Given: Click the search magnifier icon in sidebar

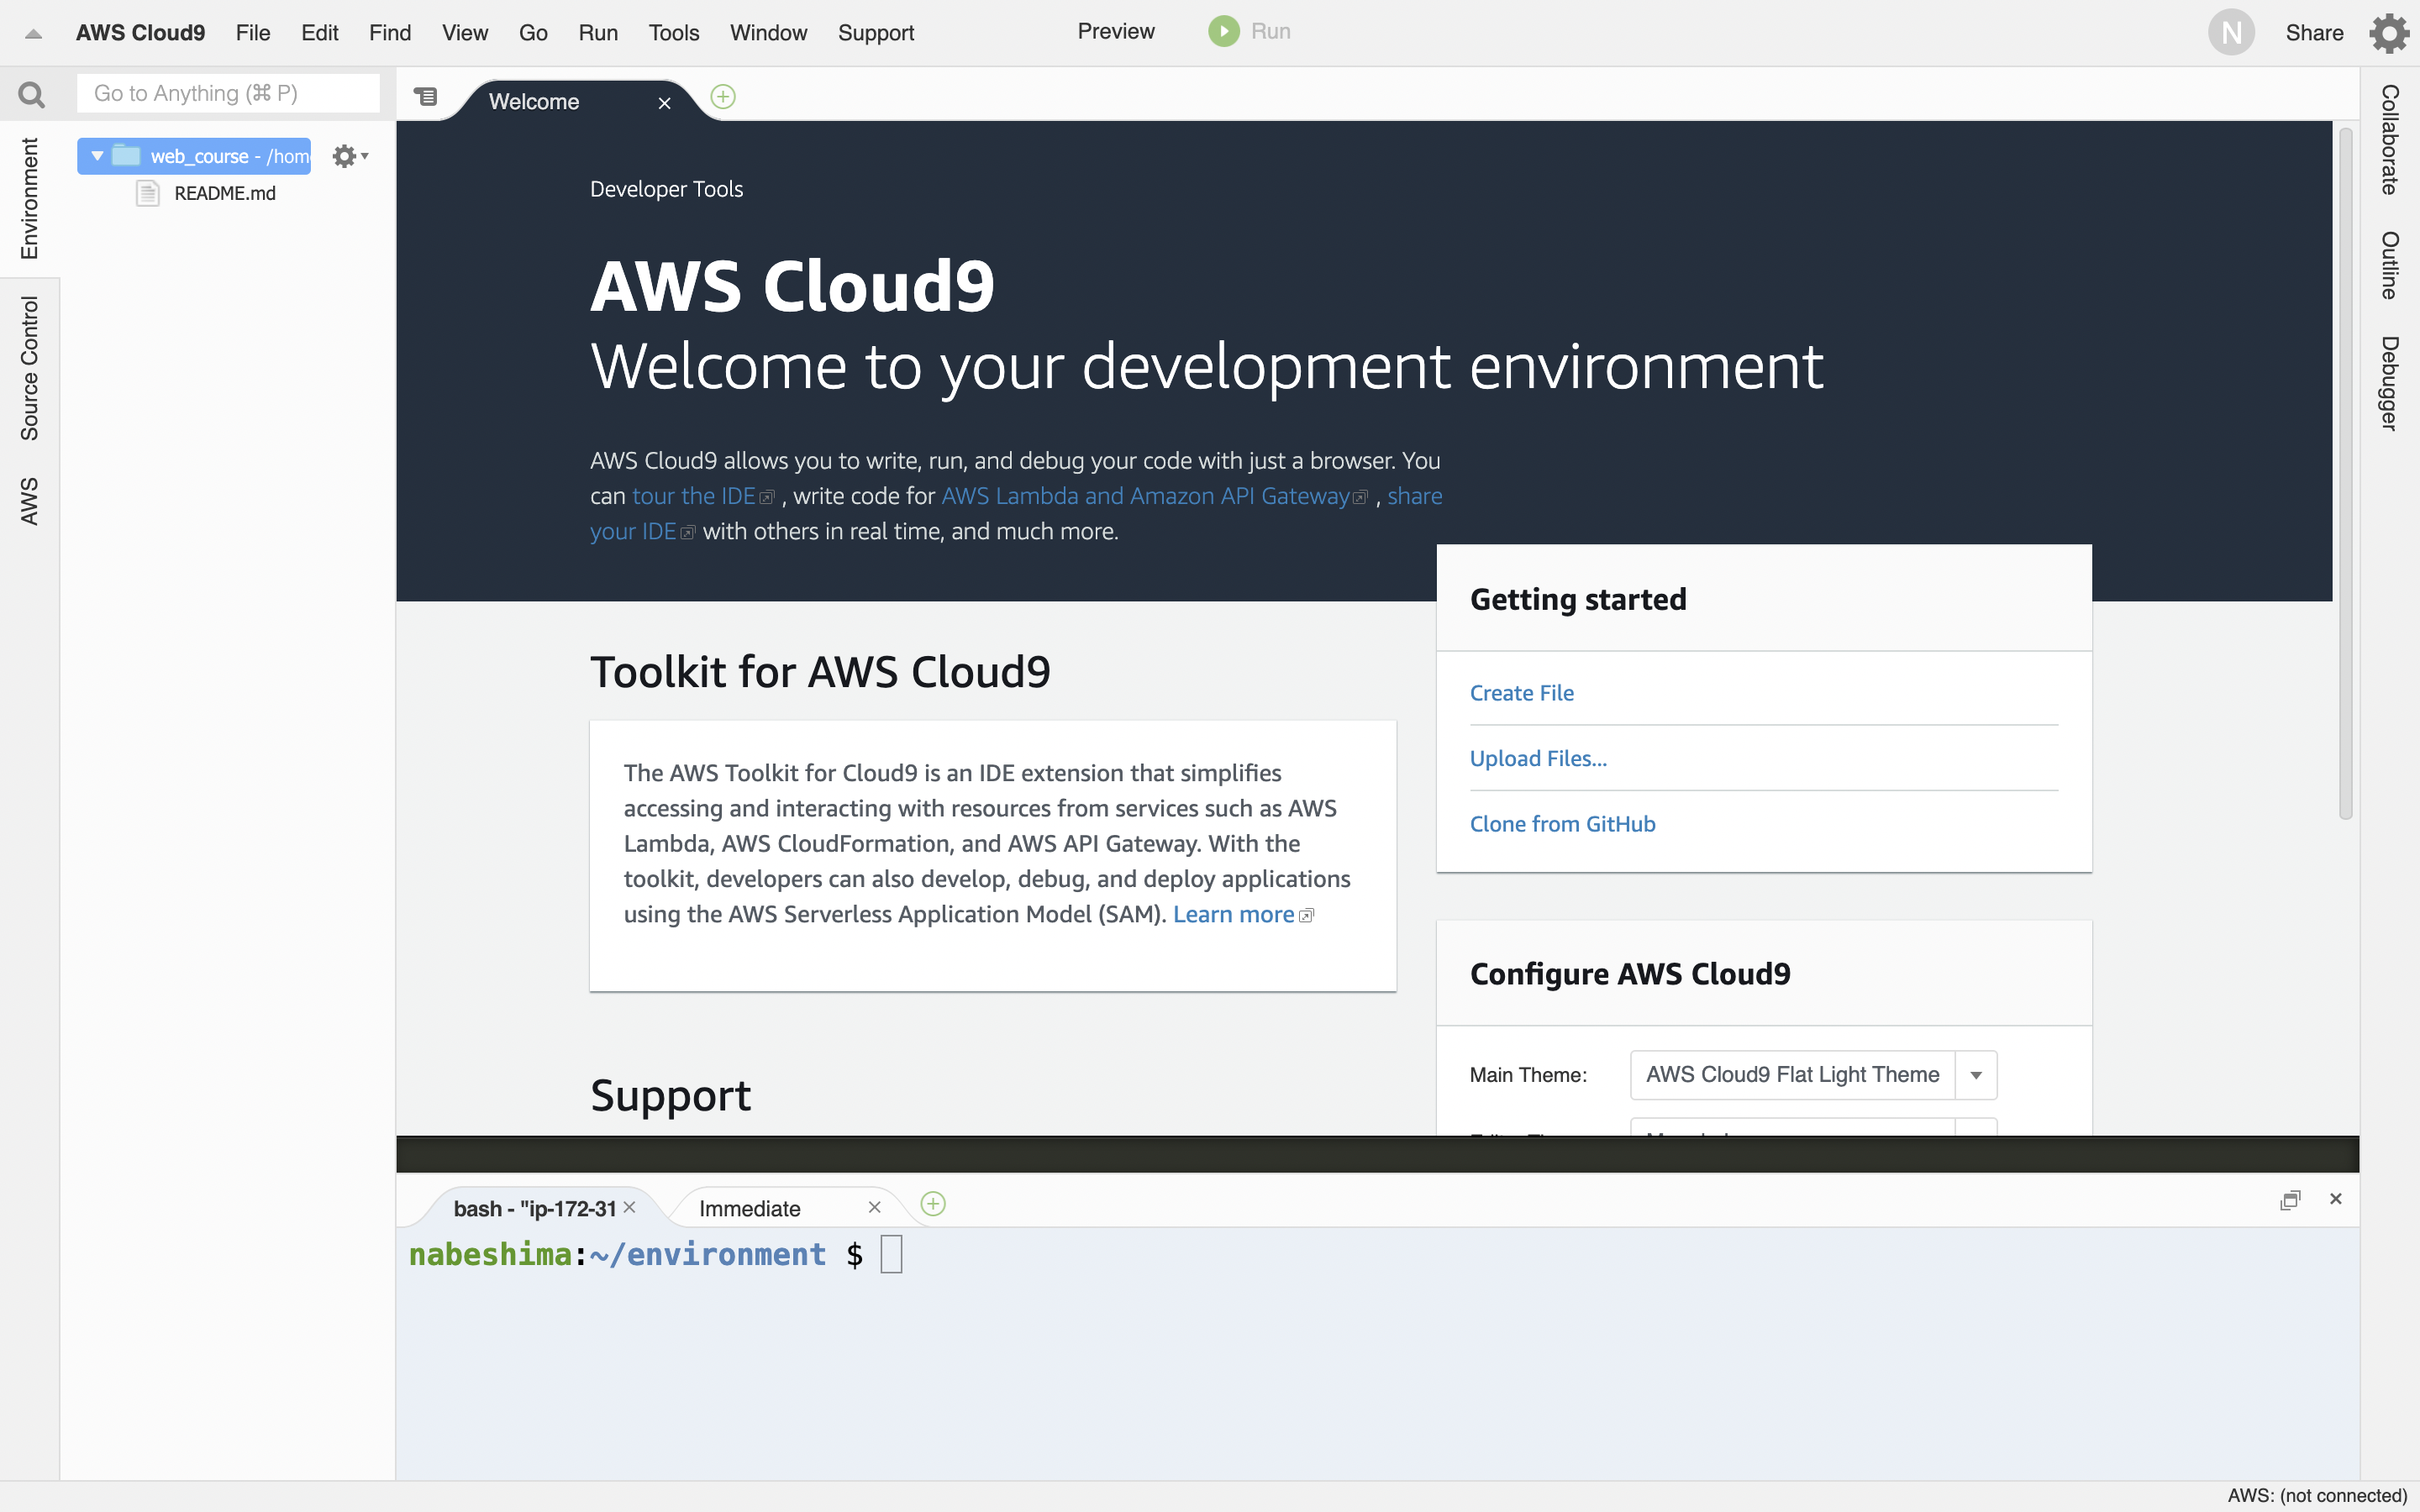Looking at the screenshot, I should click(x=31, y=95).
